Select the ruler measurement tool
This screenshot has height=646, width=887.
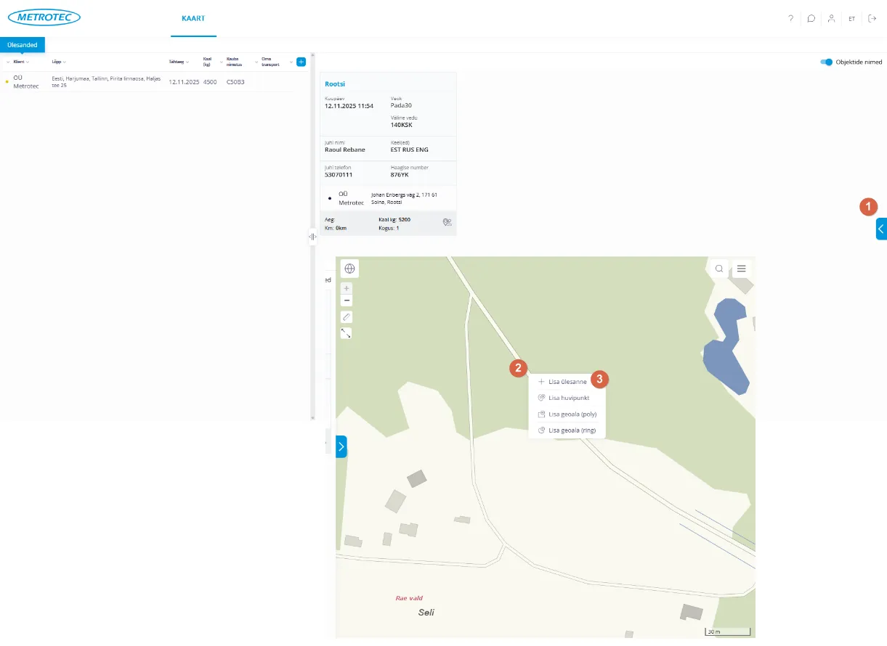[347, 317]
